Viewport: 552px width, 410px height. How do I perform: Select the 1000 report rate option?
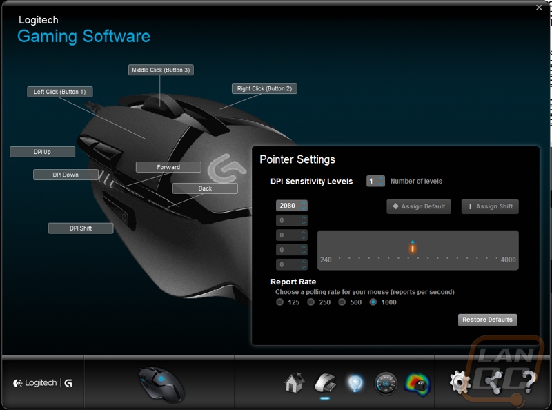coord(373,302)
